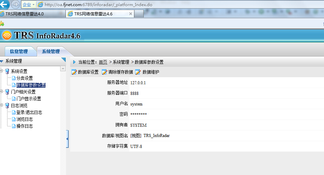Viewport: 324px width, 175px height.
Task: Click the 数据库设置 edit pencil icon
Action: click(74, 72)
